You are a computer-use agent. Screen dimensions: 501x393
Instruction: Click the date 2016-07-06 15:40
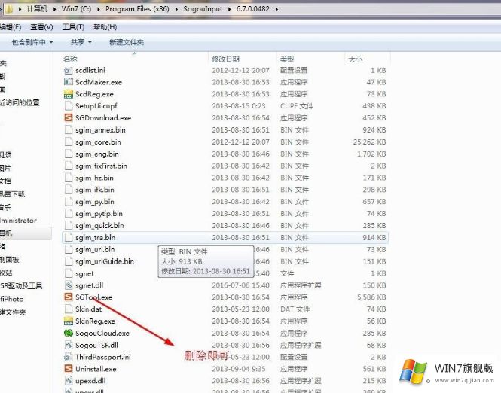click(240, 285)
